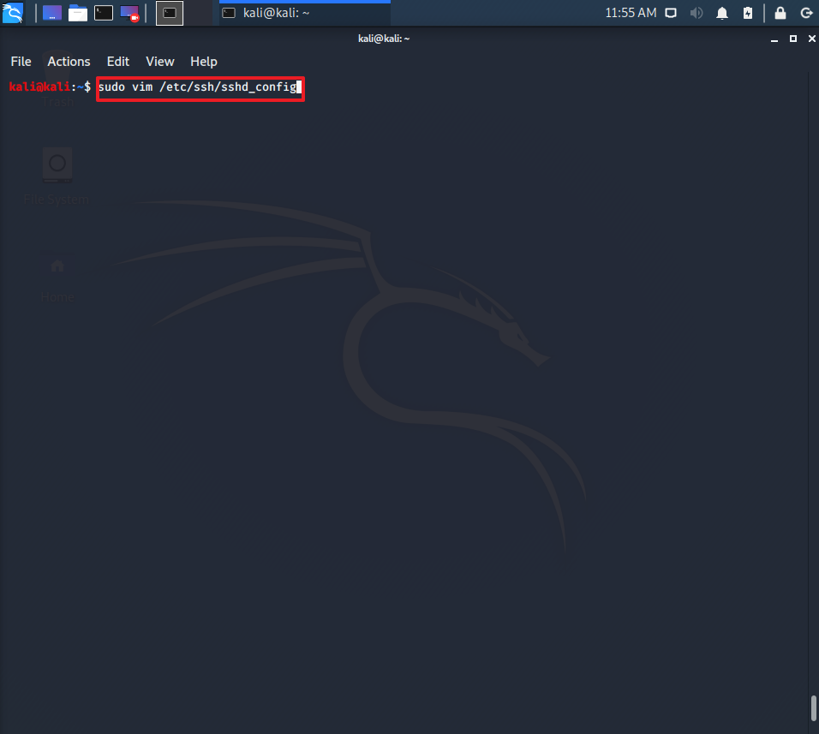Click the 11:55 AM clock

631,13
